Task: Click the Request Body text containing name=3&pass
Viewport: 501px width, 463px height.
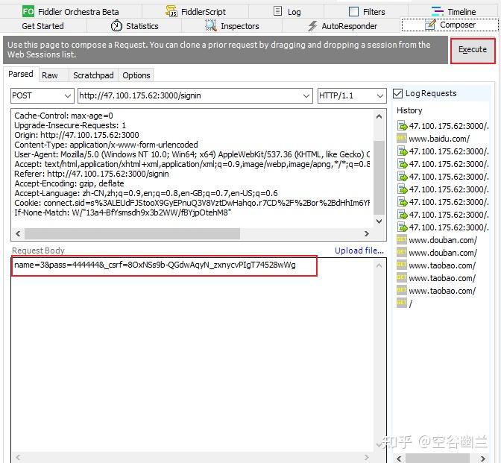Action: (155, 265)
